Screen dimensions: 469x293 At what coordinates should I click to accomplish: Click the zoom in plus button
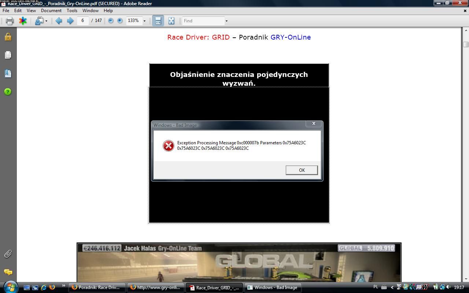[120, 21]
